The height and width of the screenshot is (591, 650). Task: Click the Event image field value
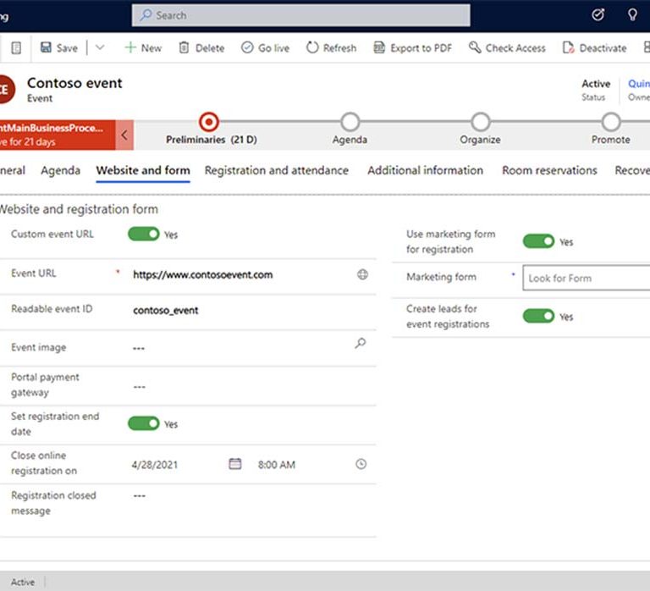pyautogui.click(x=139, y=348)
